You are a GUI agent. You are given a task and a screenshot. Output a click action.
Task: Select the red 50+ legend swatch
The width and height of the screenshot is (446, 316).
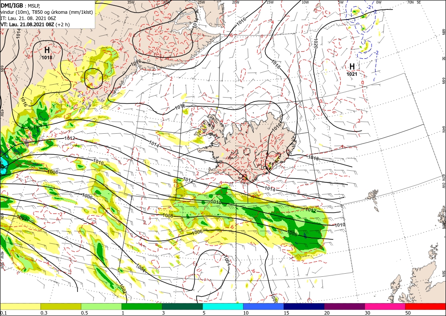pyautogui.click(x=425, y=306)
